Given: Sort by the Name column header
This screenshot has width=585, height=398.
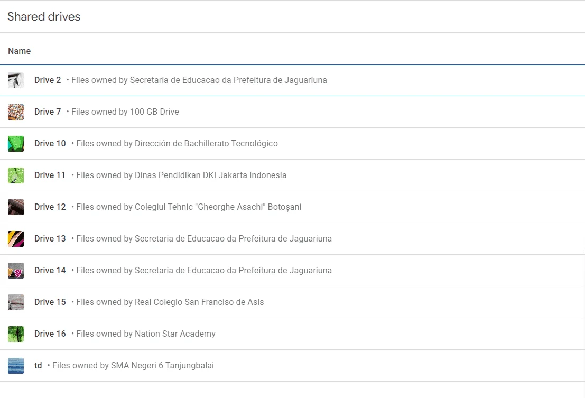Looking at the screenshot, I should (x=20, y=51).
